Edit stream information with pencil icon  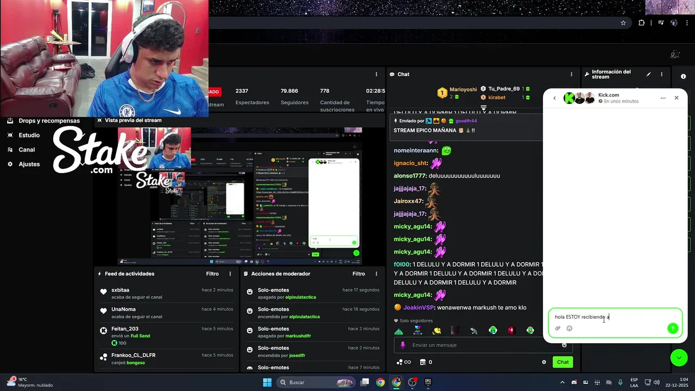tap(648, 74)
